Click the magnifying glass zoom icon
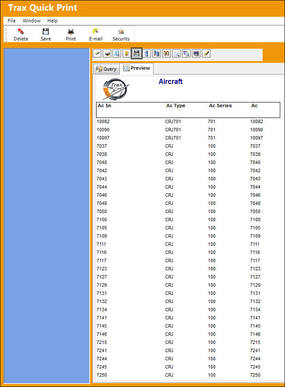Viewport: 285px width, 387px height. click(x=176, y=53)
